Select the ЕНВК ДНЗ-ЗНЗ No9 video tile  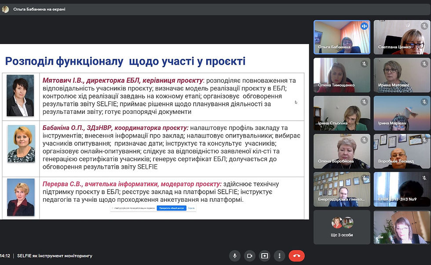402,189
